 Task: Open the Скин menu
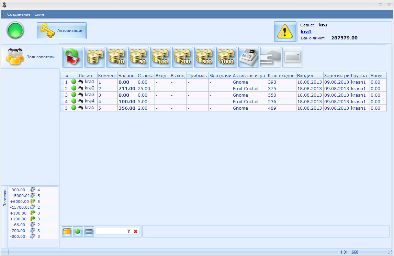(39, 14)
